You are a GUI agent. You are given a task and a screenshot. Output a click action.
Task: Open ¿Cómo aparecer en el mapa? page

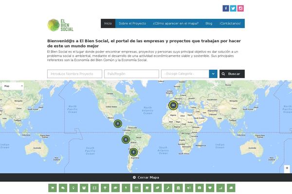pyautogui.click(x=176, y=23)
